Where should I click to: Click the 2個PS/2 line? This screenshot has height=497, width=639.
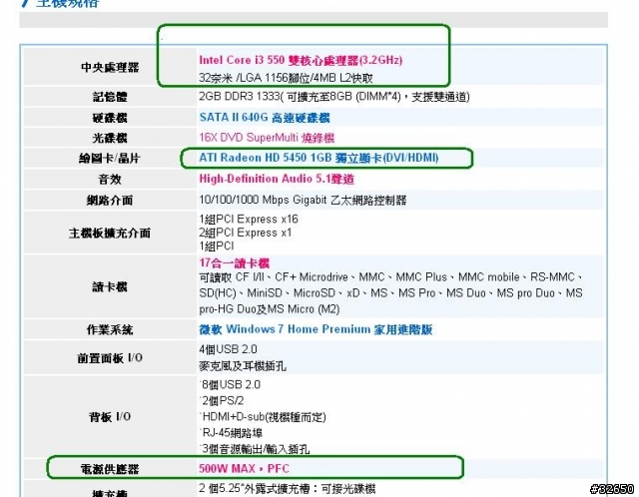(x=222, y=401)
